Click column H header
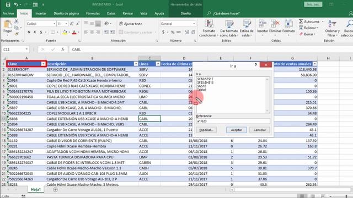 [328, 58]
